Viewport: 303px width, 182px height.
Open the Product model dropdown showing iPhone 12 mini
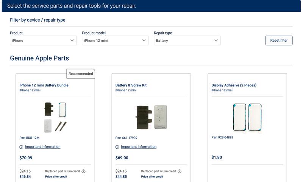pyautogui.click(x=115, y=41)
